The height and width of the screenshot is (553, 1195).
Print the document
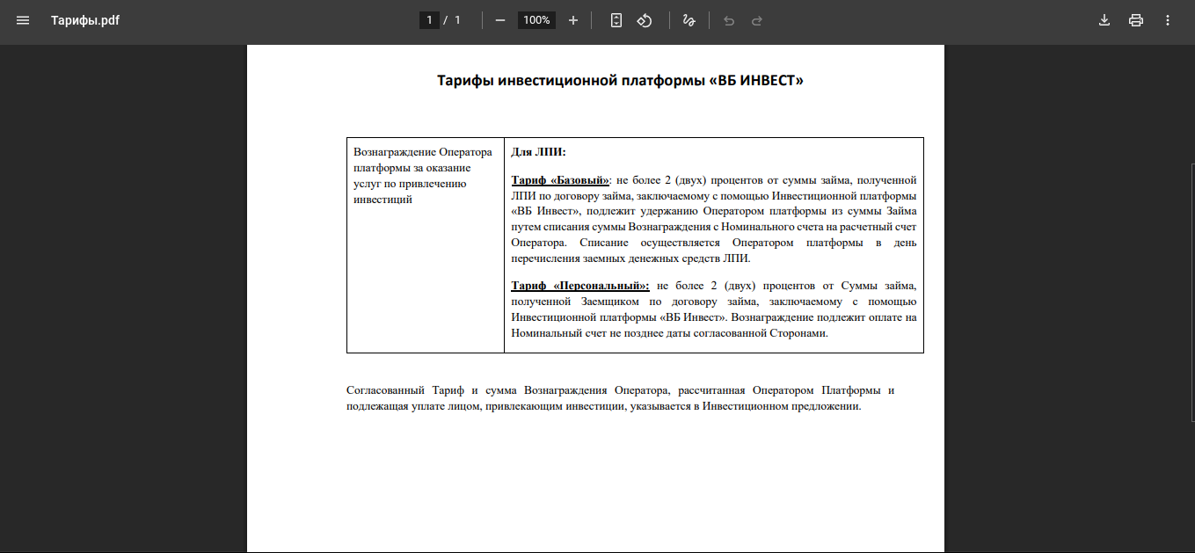1136,20
